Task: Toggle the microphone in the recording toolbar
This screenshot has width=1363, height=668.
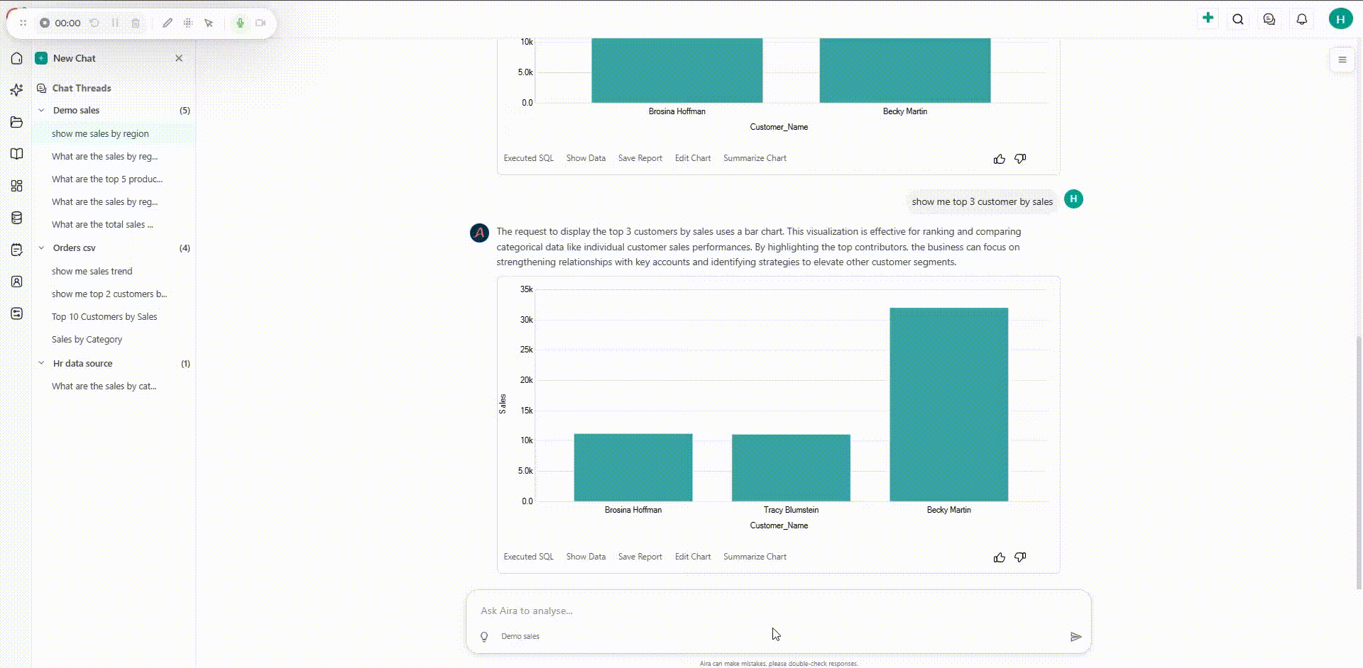Action: (240, 23)
